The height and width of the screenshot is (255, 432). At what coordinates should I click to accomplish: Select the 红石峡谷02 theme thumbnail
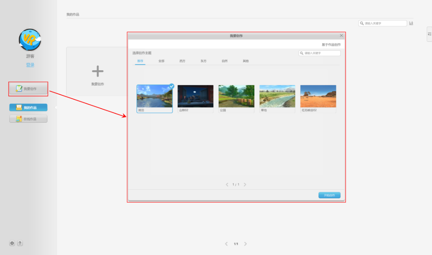[318, 99]
